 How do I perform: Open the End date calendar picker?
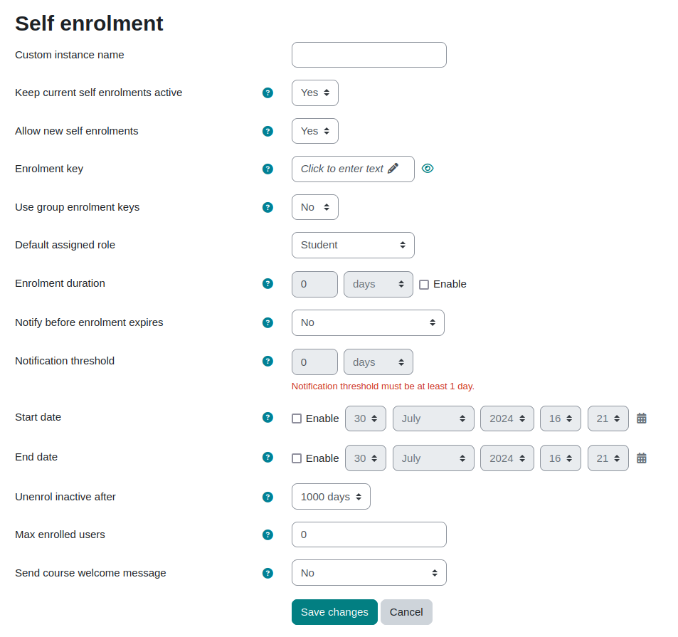click(x=642, y=458)
